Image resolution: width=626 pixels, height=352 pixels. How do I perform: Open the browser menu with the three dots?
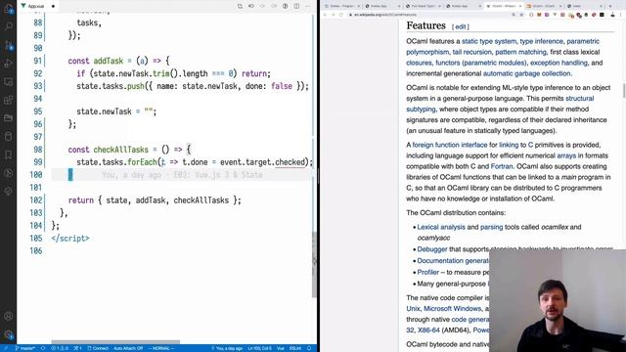[621, 15]
